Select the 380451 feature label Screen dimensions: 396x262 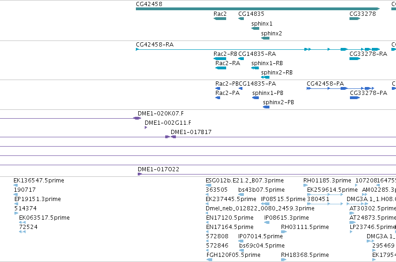[x=318, y=199]
